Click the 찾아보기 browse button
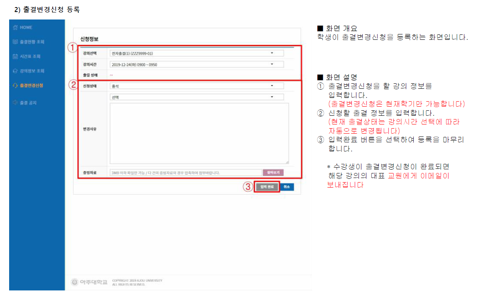 pyautogui.click(x=273, y=173)
